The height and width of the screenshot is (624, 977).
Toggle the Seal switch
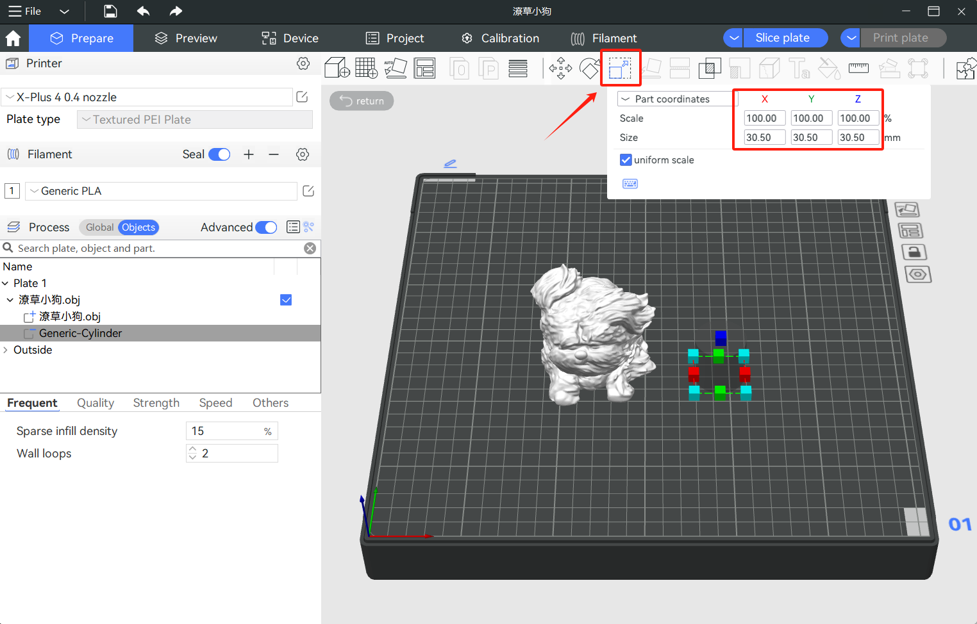click(219, 154)
